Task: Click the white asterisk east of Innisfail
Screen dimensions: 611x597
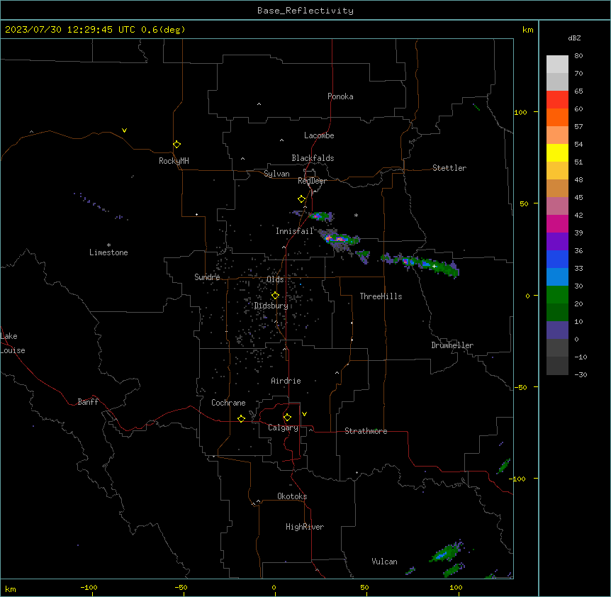Action: [356, 215]
